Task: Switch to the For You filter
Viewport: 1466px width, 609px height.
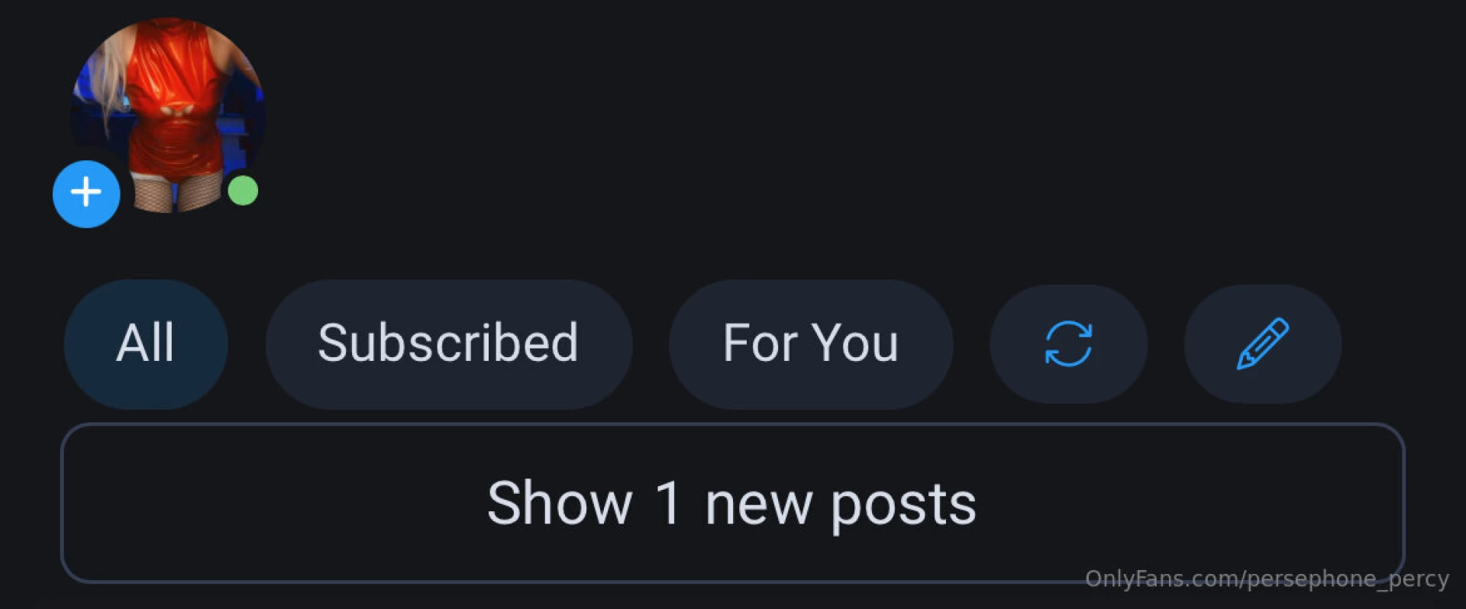Action: (811, 343)
